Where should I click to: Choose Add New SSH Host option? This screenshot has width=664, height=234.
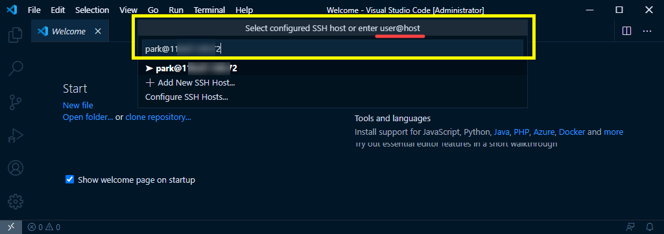tap(333, 82)
